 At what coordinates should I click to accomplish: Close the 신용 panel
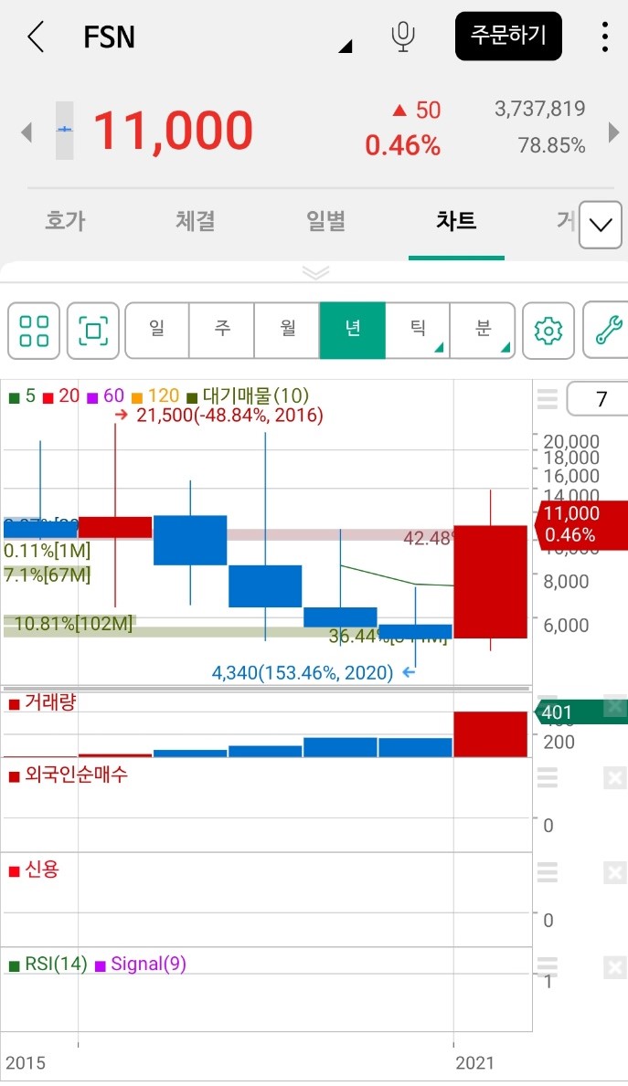[x=615, y=872]
